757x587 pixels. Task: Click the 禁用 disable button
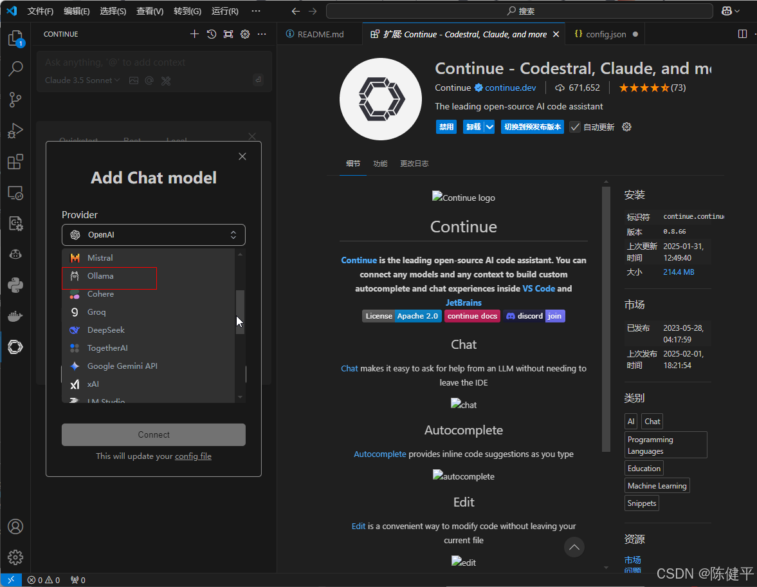pyautogui.click(x=446, y=127)
